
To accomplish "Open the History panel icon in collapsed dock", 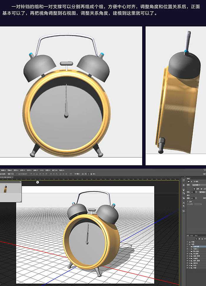I will pos(184,180).
